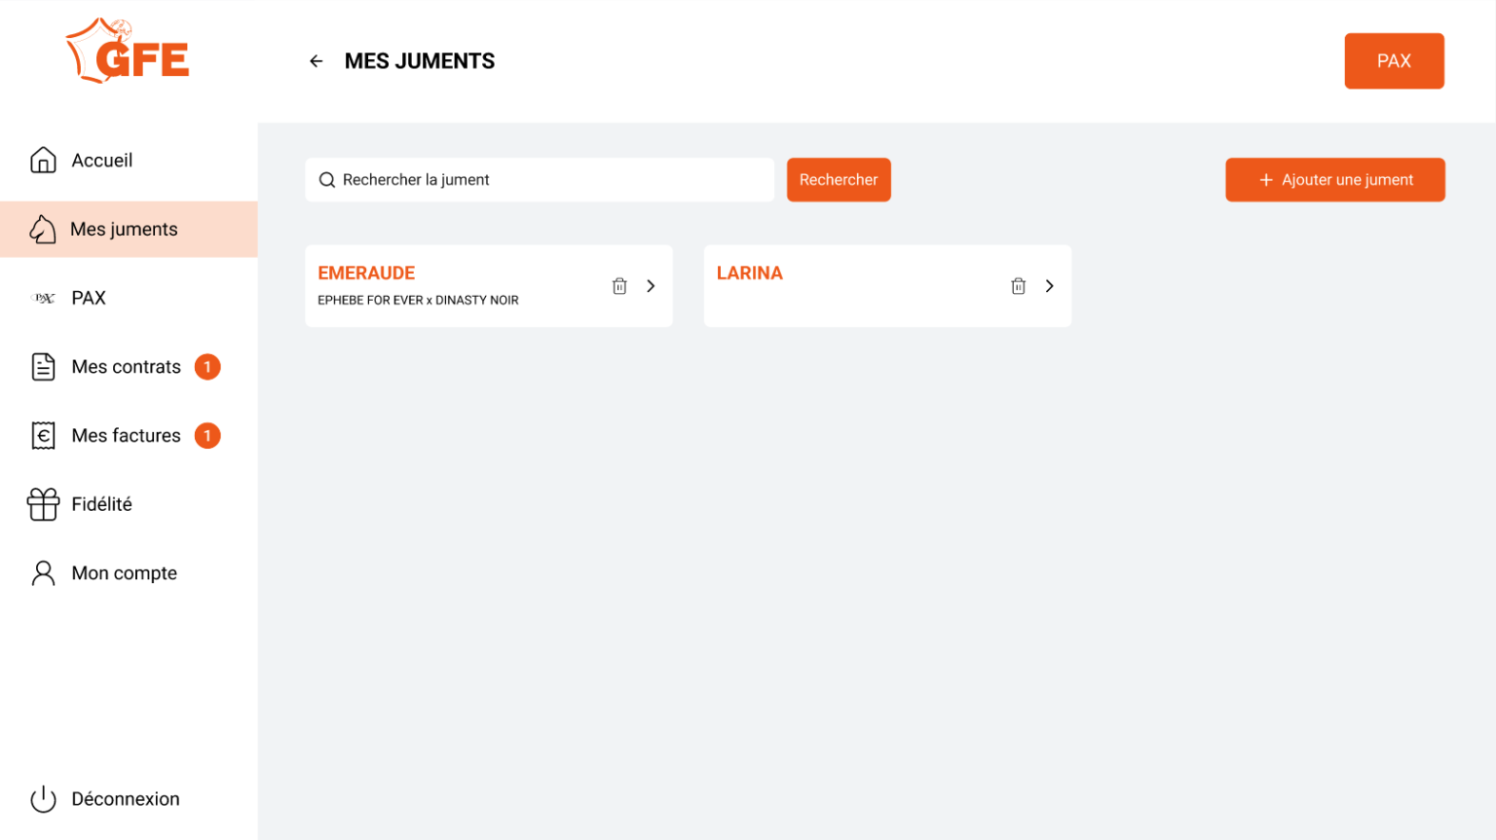Delete the LARINA mare with trash icon

click(1018, 286)
